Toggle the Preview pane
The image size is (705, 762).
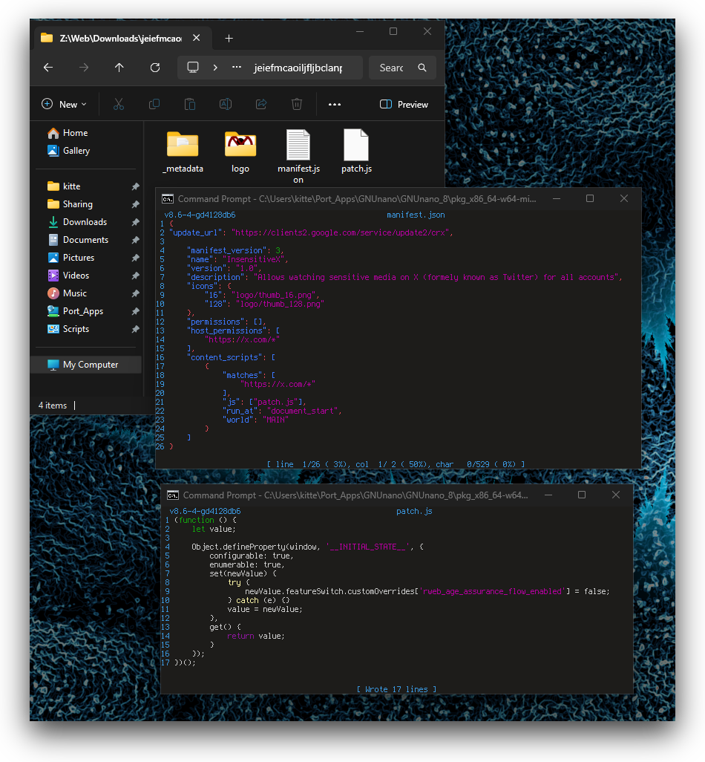[404, 105]
